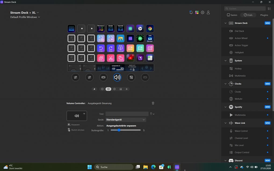
Task: Toggle the pin icon in page bar
Action: tap(94, 89)
